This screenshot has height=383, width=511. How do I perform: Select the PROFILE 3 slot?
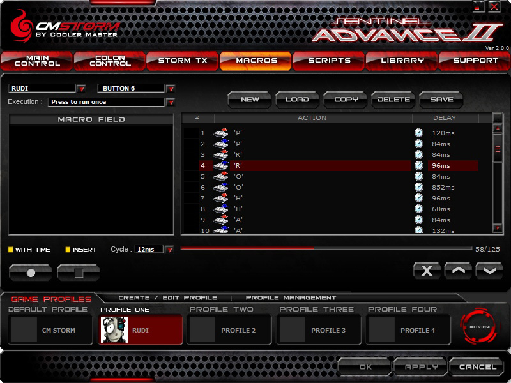(319, 329)
